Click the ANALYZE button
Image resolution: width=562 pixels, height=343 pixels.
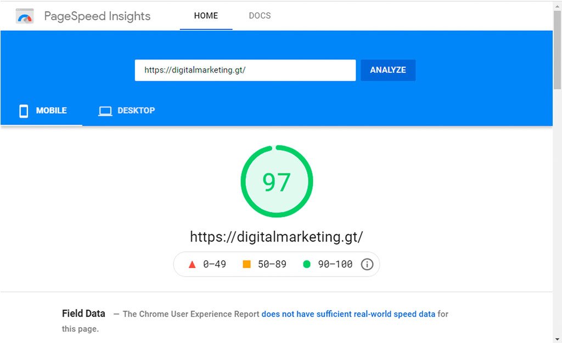coord(388,70)
